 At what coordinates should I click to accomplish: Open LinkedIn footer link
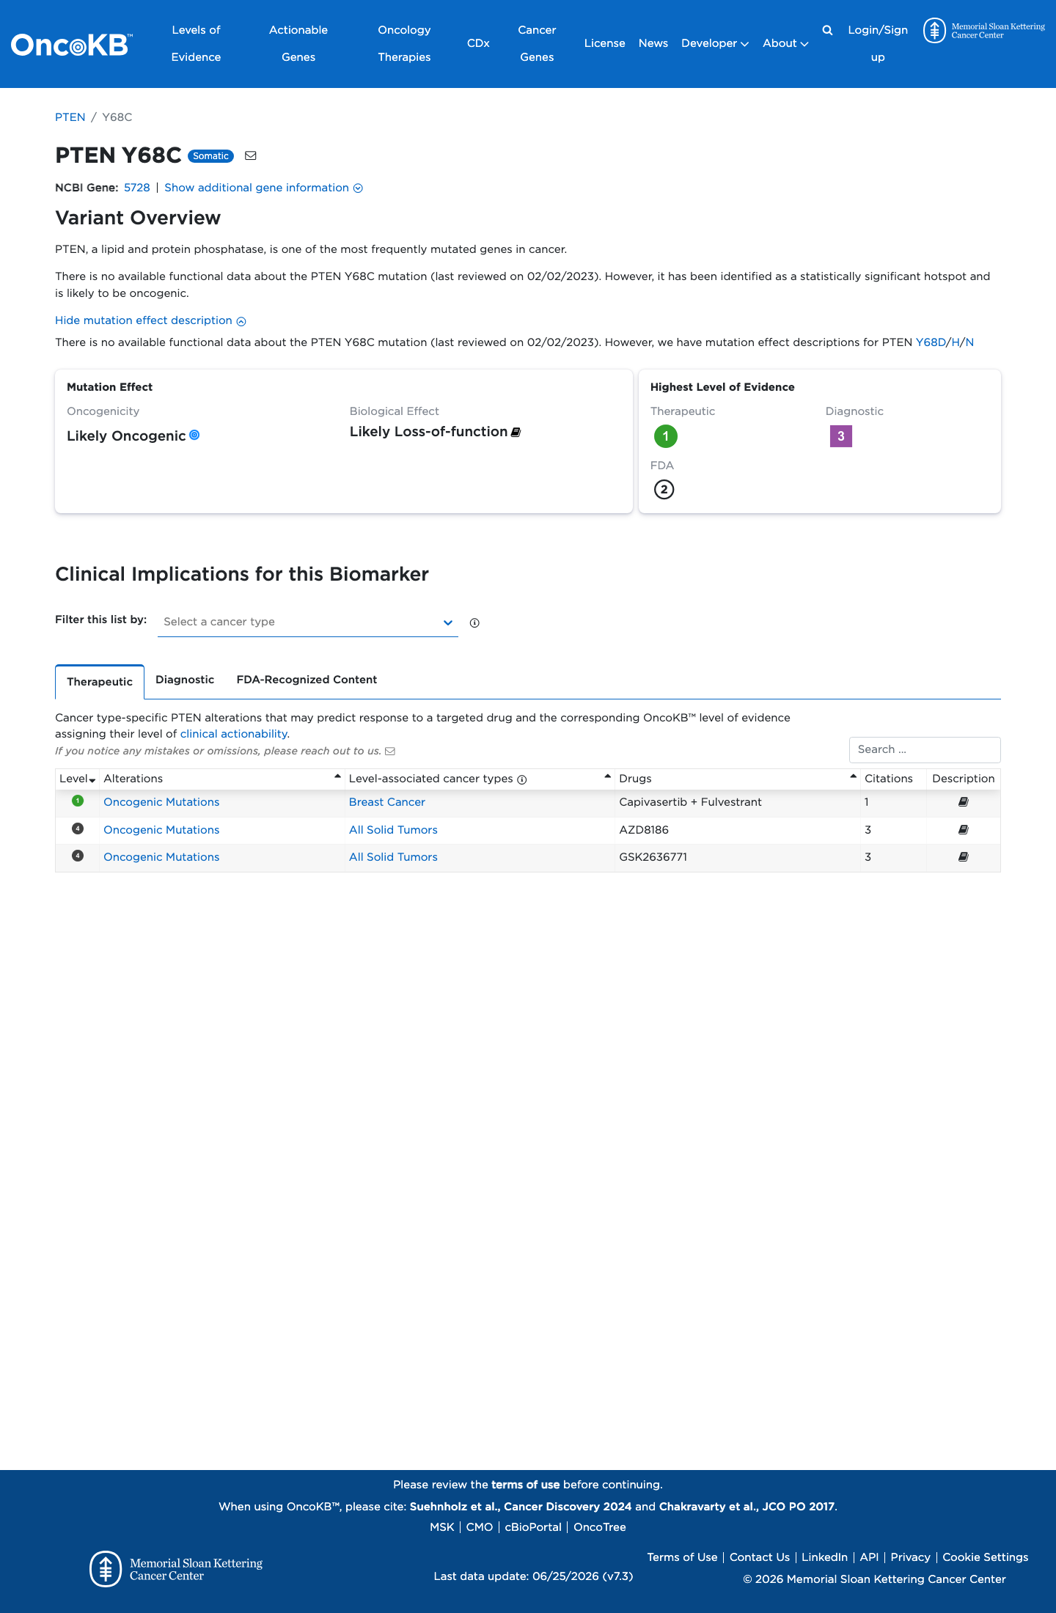point(824,1557)
